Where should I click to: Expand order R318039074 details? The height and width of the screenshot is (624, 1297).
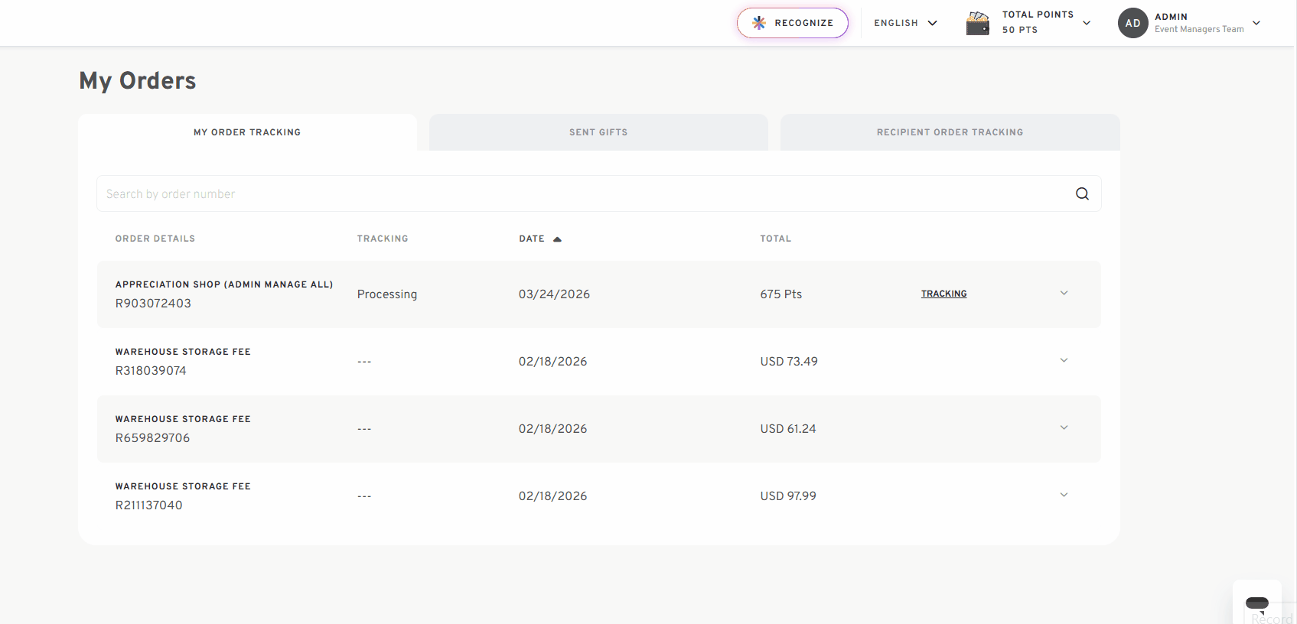1064,360
